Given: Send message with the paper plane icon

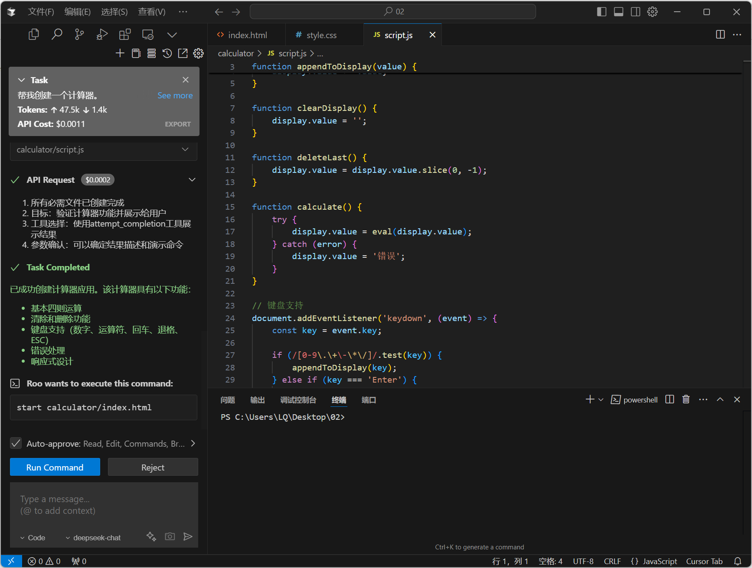Looking at the screenshot, I should (x=188, y=536).
